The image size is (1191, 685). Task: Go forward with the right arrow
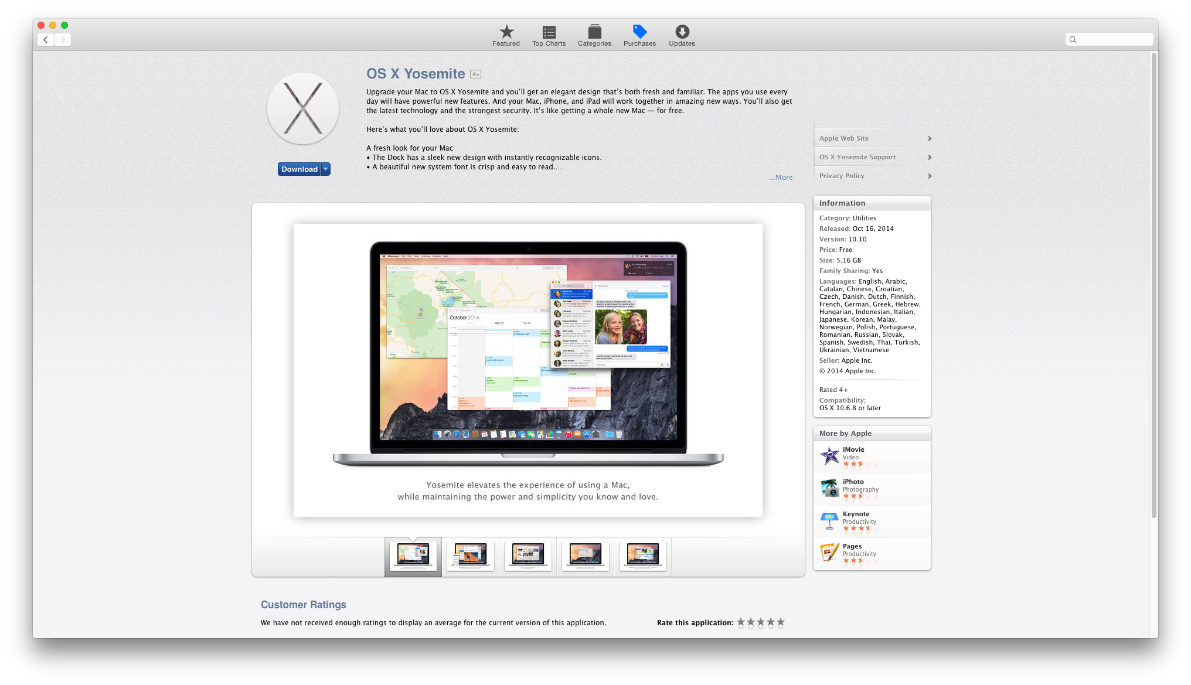point(63,40)
